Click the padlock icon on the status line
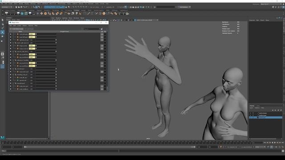Screen dimensions: 285x160 coord(66,7)
